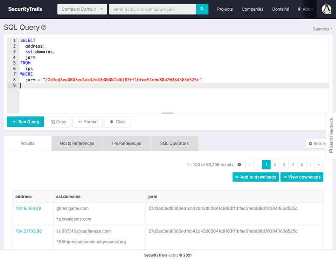Select results page 3
The height and width of the screenshot is (259, 336).
coord(284,164)
